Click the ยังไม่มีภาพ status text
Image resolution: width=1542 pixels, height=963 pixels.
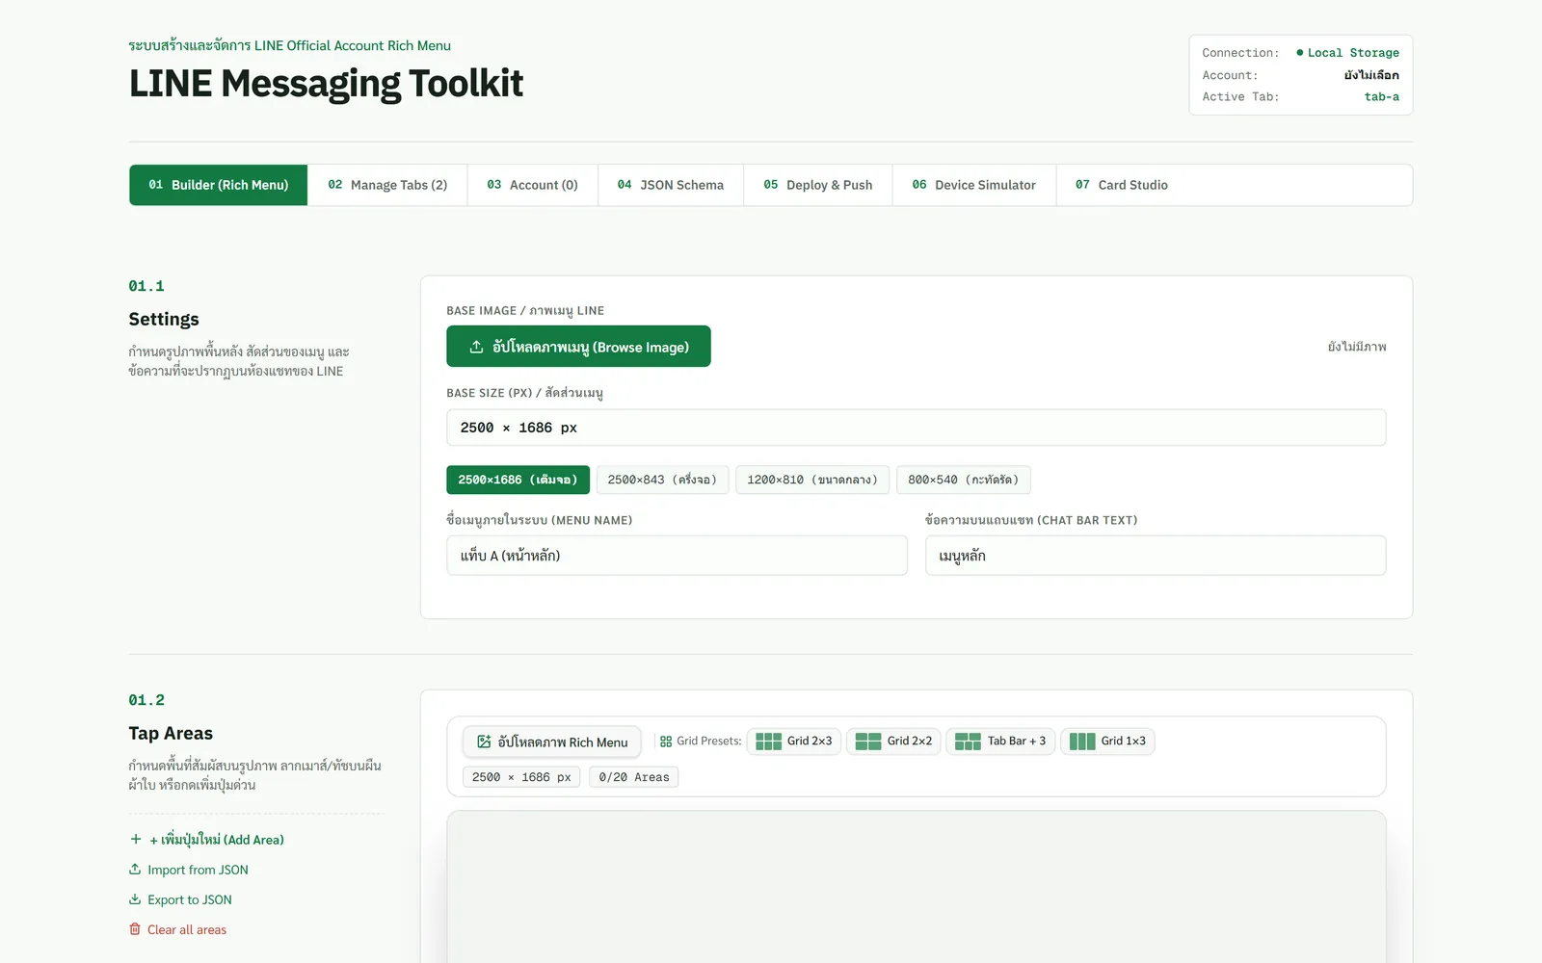pyautogui.click(x=1357, y=347)
